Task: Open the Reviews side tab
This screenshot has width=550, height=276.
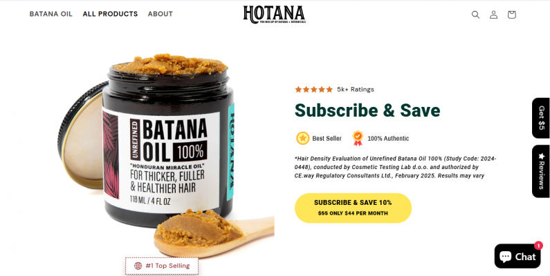Action: click(x=541, y=171)
